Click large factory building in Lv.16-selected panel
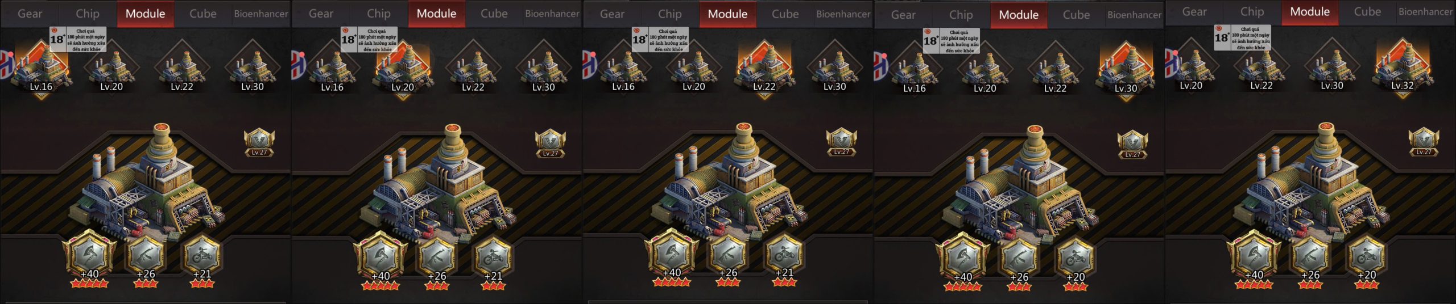 [x=147, y=181]
